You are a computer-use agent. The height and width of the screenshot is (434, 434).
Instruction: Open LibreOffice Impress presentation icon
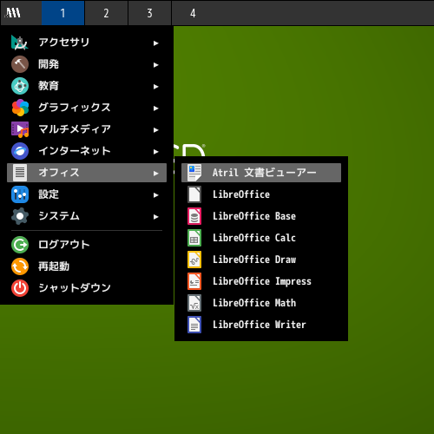194,281
